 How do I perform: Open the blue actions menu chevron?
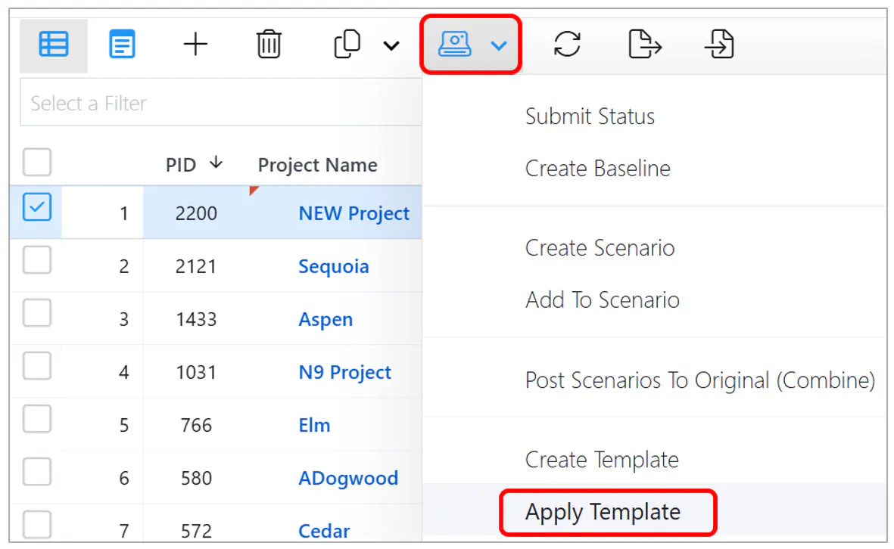(x=499, y=45)
